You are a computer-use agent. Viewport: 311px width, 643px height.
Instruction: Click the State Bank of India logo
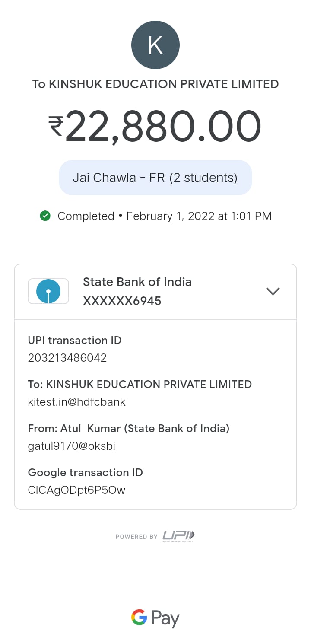[x=48, y=291]
